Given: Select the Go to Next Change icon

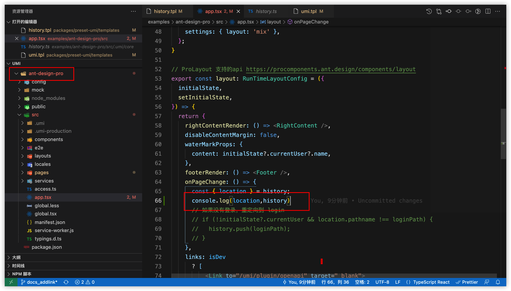Looking at the screenshot, I should pos(468,11).
